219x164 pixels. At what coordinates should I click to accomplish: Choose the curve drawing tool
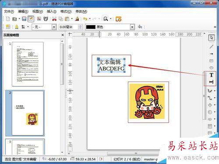click(210, 91)
